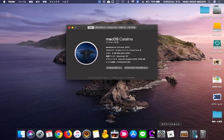Open the pictures stack in Dock

[x=184, y=134]
